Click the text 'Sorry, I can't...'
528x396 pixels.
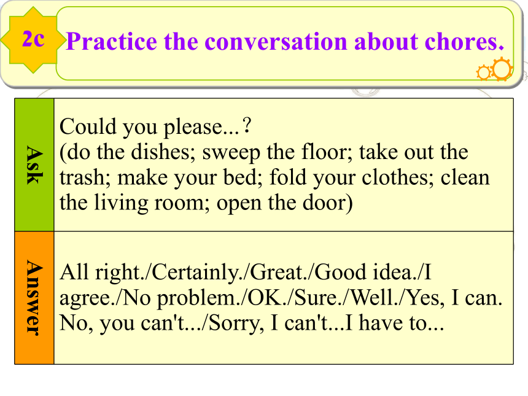pyautogui.click(x=276, y=324)
